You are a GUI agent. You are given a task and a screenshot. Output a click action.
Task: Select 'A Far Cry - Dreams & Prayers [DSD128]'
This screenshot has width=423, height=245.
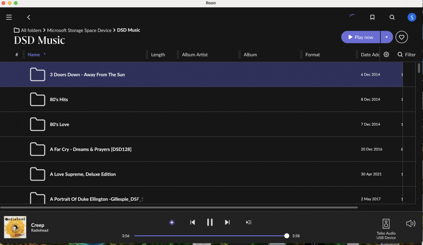click(x=90, y=149)
